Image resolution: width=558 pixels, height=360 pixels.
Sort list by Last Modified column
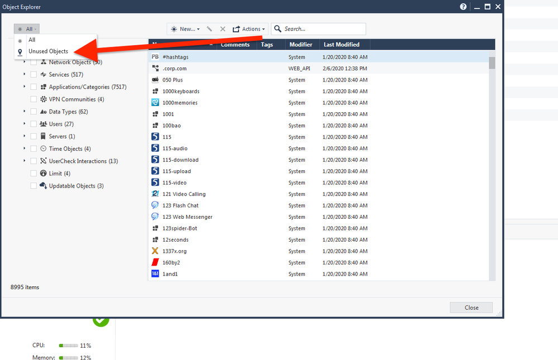click(341, 45)
